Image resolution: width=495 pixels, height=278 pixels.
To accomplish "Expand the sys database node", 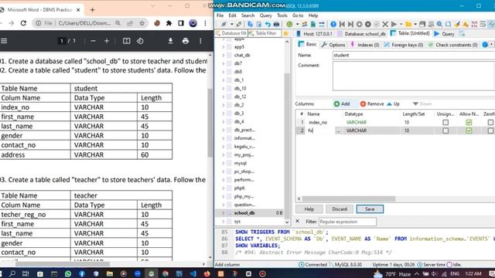I will click(x=224, y=222).
